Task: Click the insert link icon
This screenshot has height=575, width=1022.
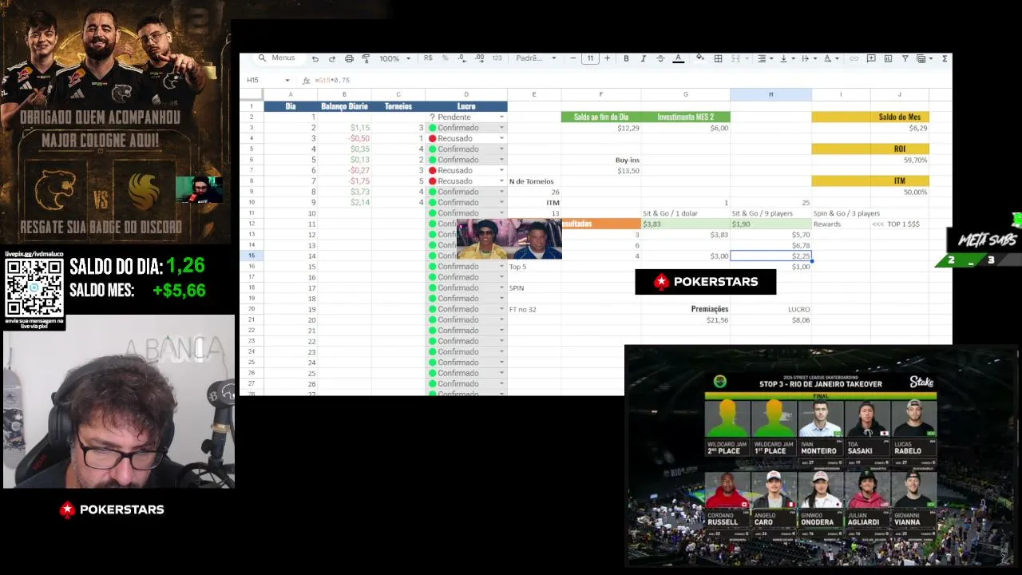Action: click(854, 58)
